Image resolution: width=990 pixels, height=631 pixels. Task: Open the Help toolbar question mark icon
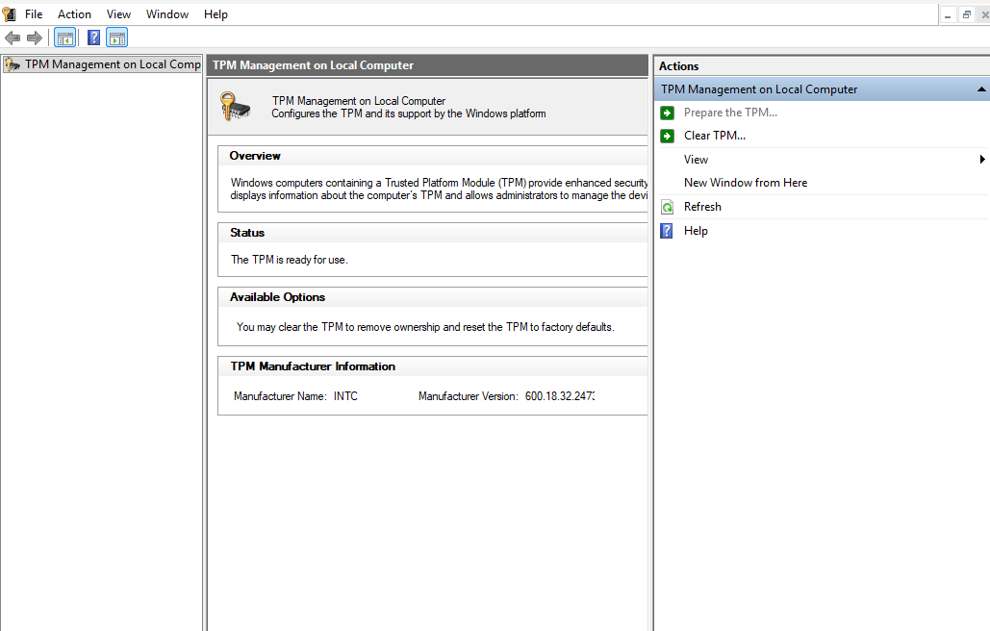click(x=93, y=38)
